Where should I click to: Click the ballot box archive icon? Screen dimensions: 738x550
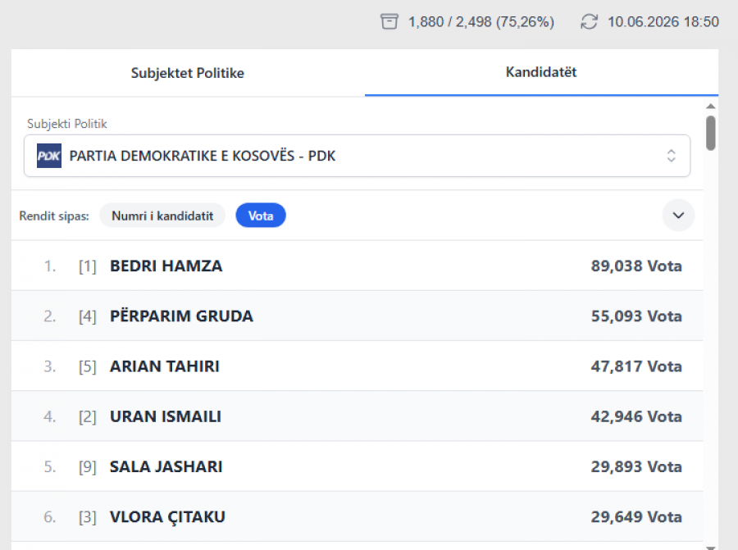[x=389, y=21]
